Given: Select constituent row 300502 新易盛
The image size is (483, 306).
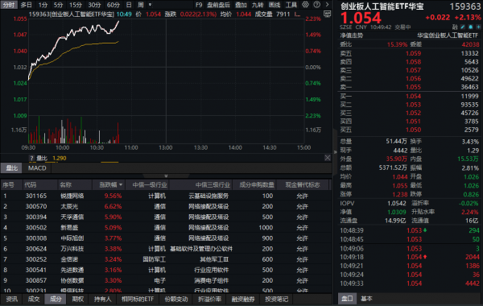Looking at the screenshot, I should tap(166, 228).
